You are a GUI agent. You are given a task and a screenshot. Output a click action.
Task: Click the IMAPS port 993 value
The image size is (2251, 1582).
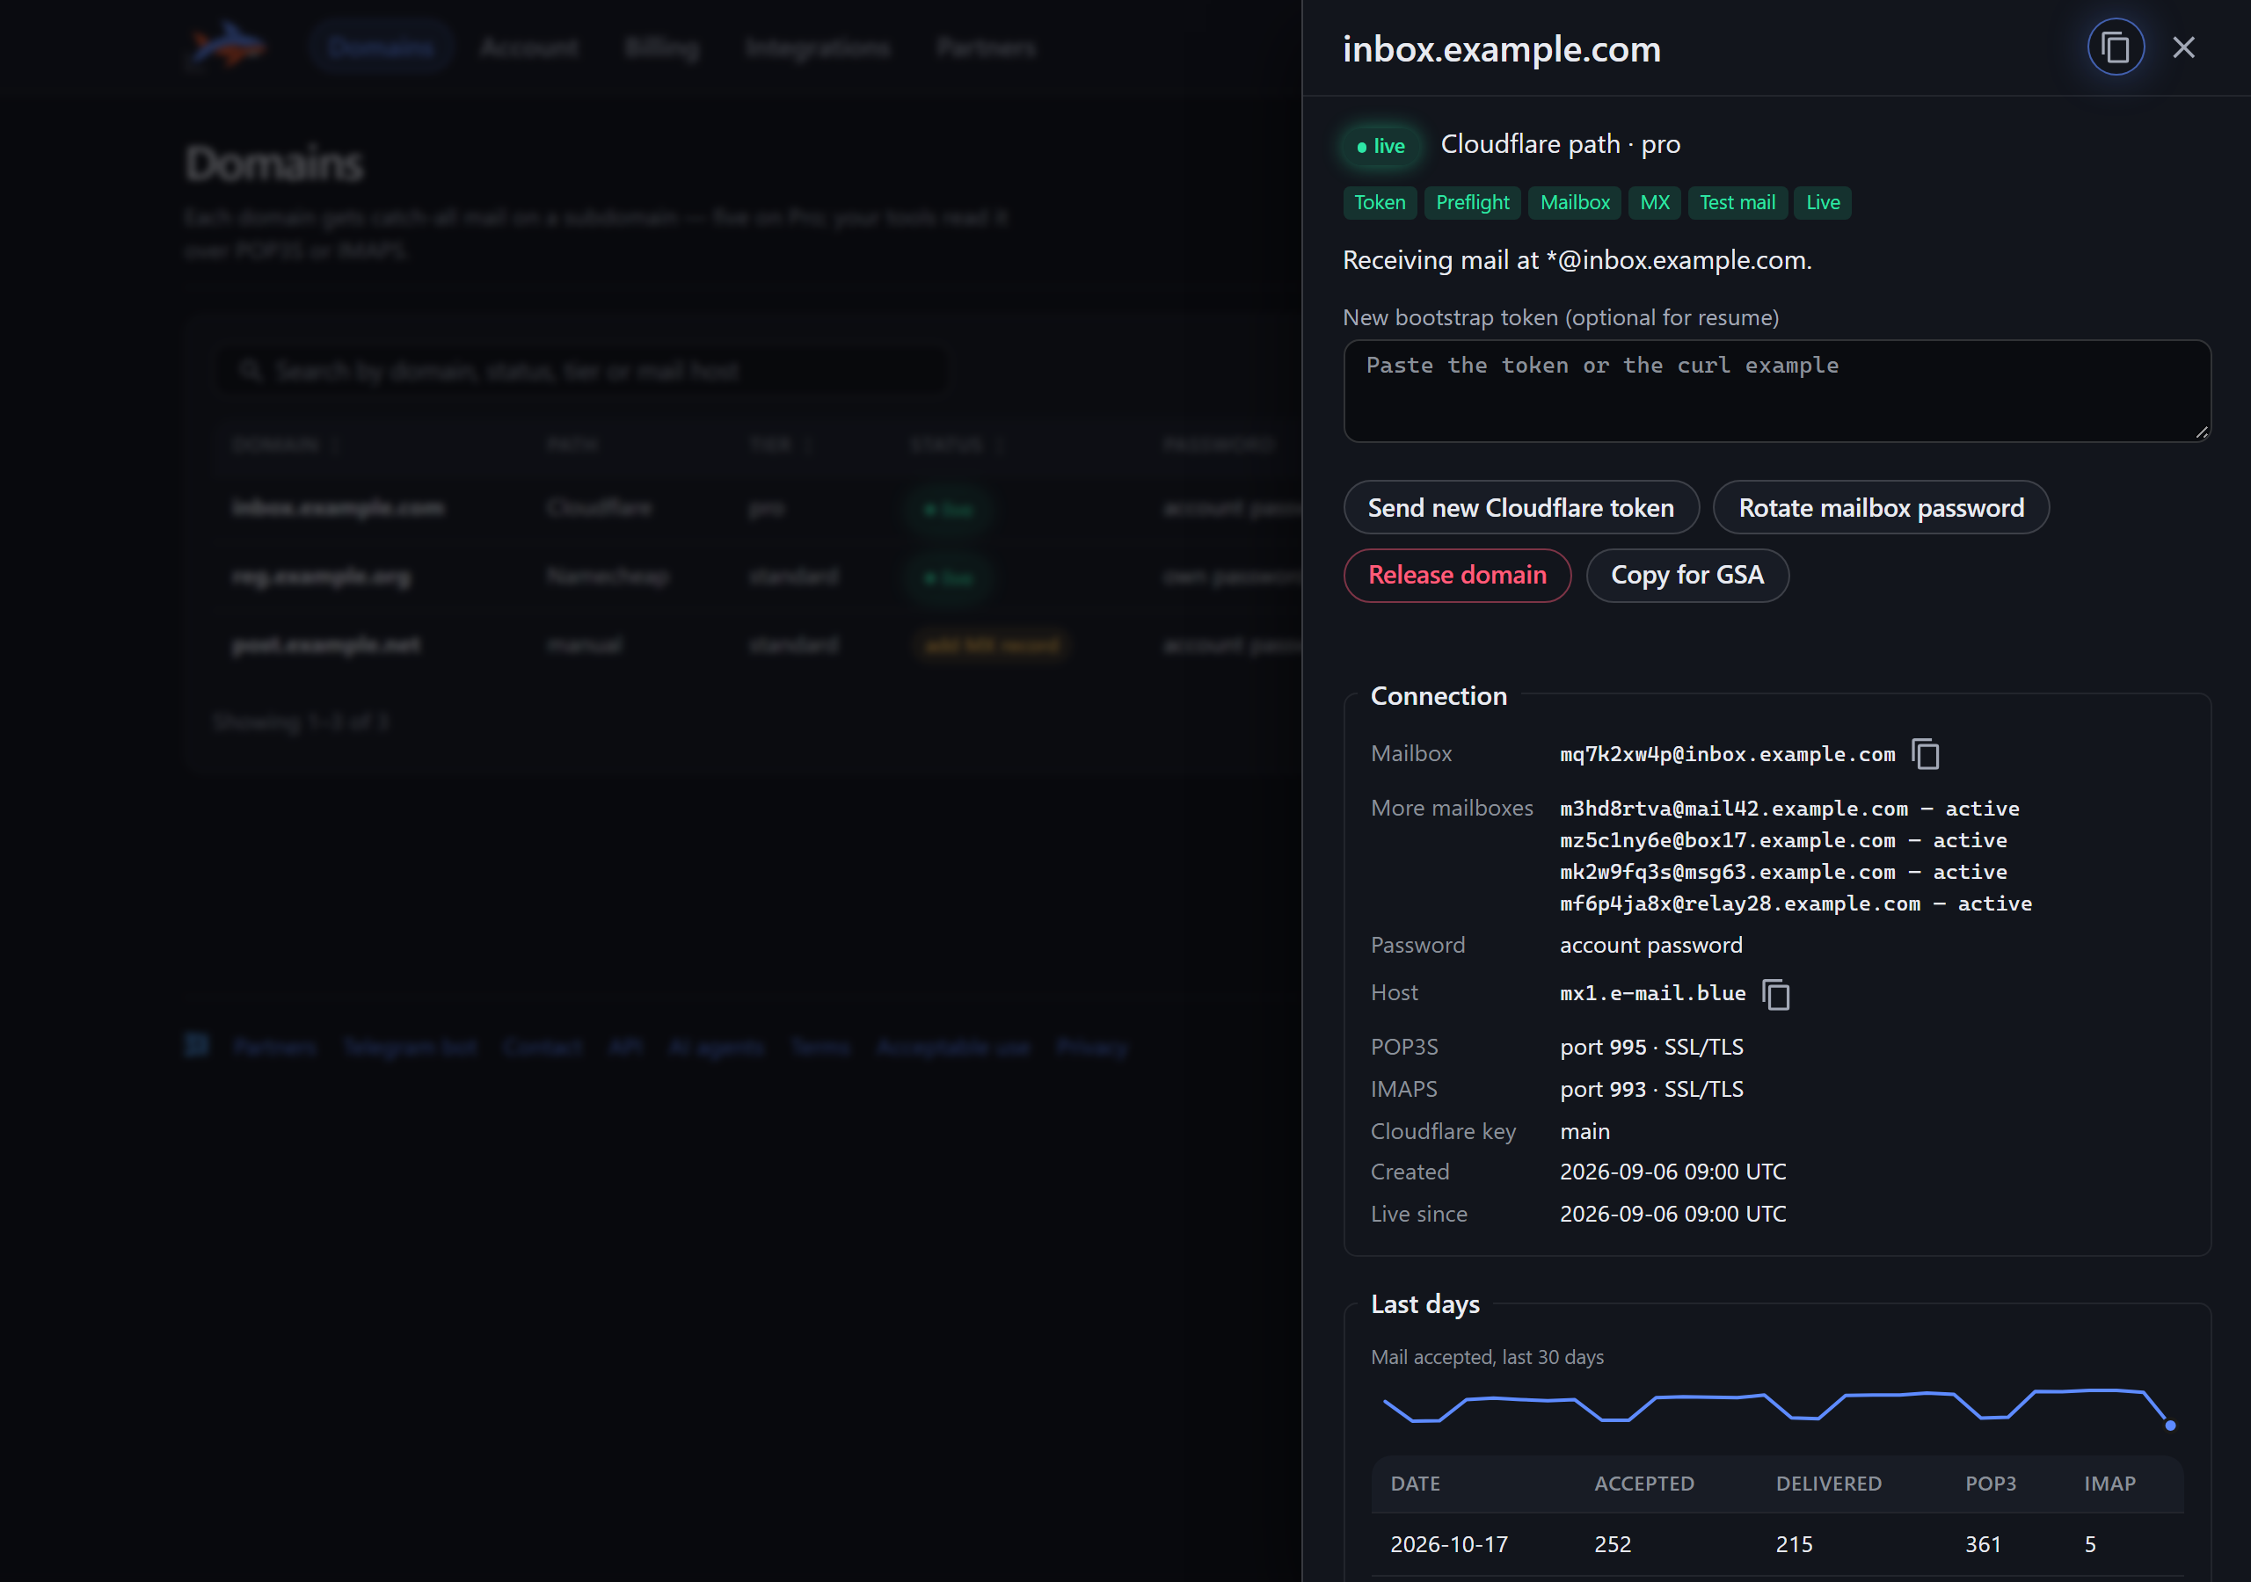coord(1651,1089)
